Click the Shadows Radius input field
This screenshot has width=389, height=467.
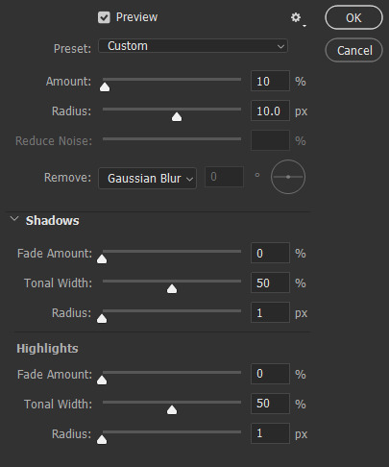coord(270,312)
